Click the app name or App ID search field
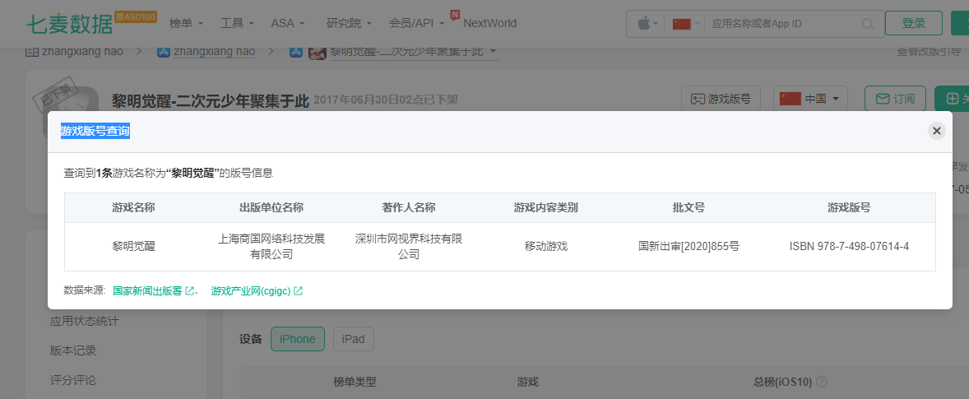969x399 pixels. coord(781,24)
